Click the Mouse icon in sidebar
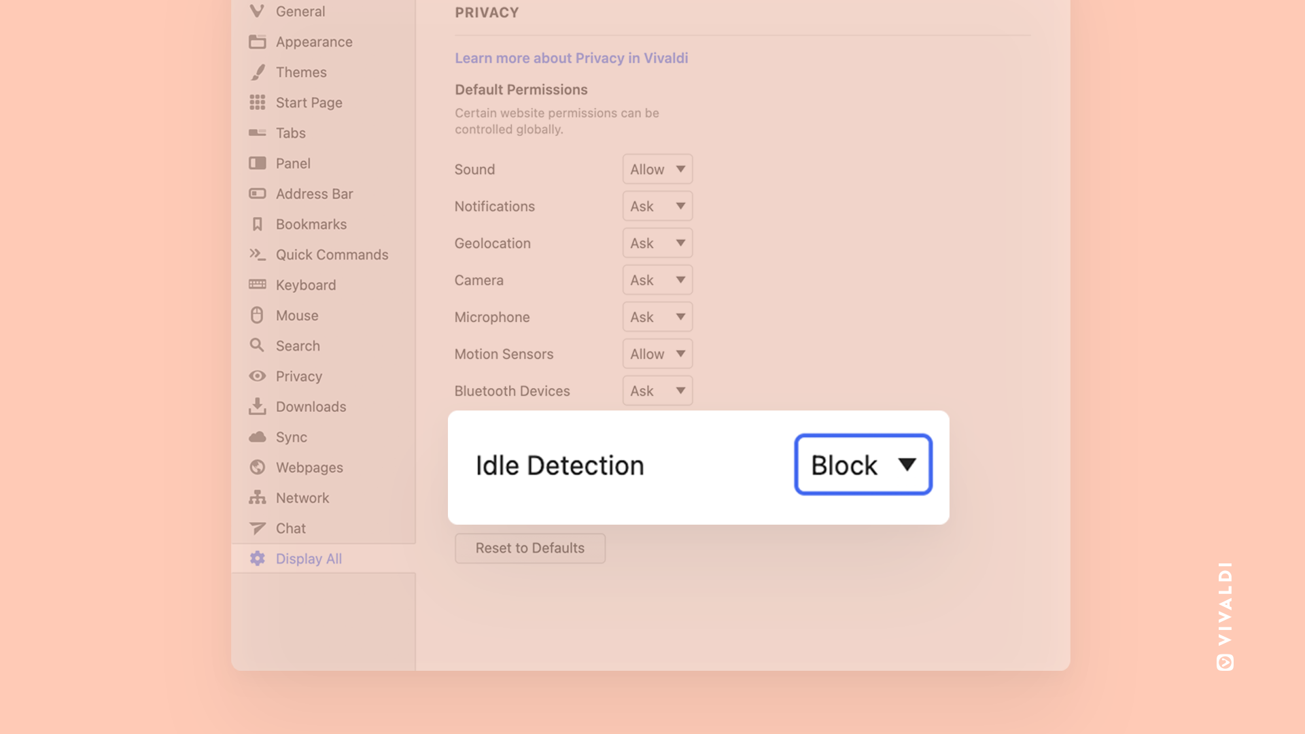Screen dimensions: 1305x734 point(256,315)
